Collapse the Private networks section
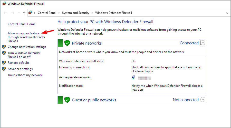This screenshot has height=128, width=231. click(x=203, y=43)
